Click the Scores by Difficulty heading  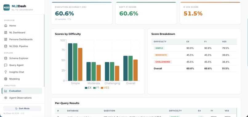[x=68, y=34]
